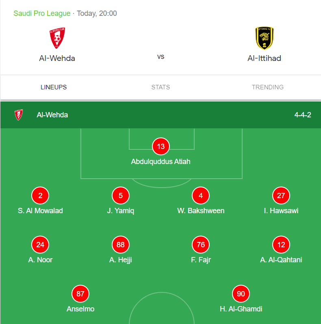
Task: Switch to the STATS tab
Action: tap(160, 87)
